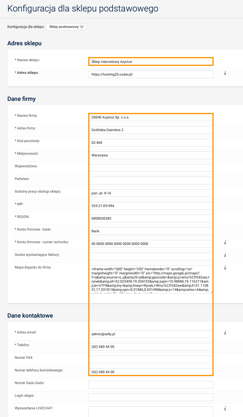Viewport: 243px width, 417px height.
Task: Expand the Sklep podstawowy dropdown
Action: (66, 27)
